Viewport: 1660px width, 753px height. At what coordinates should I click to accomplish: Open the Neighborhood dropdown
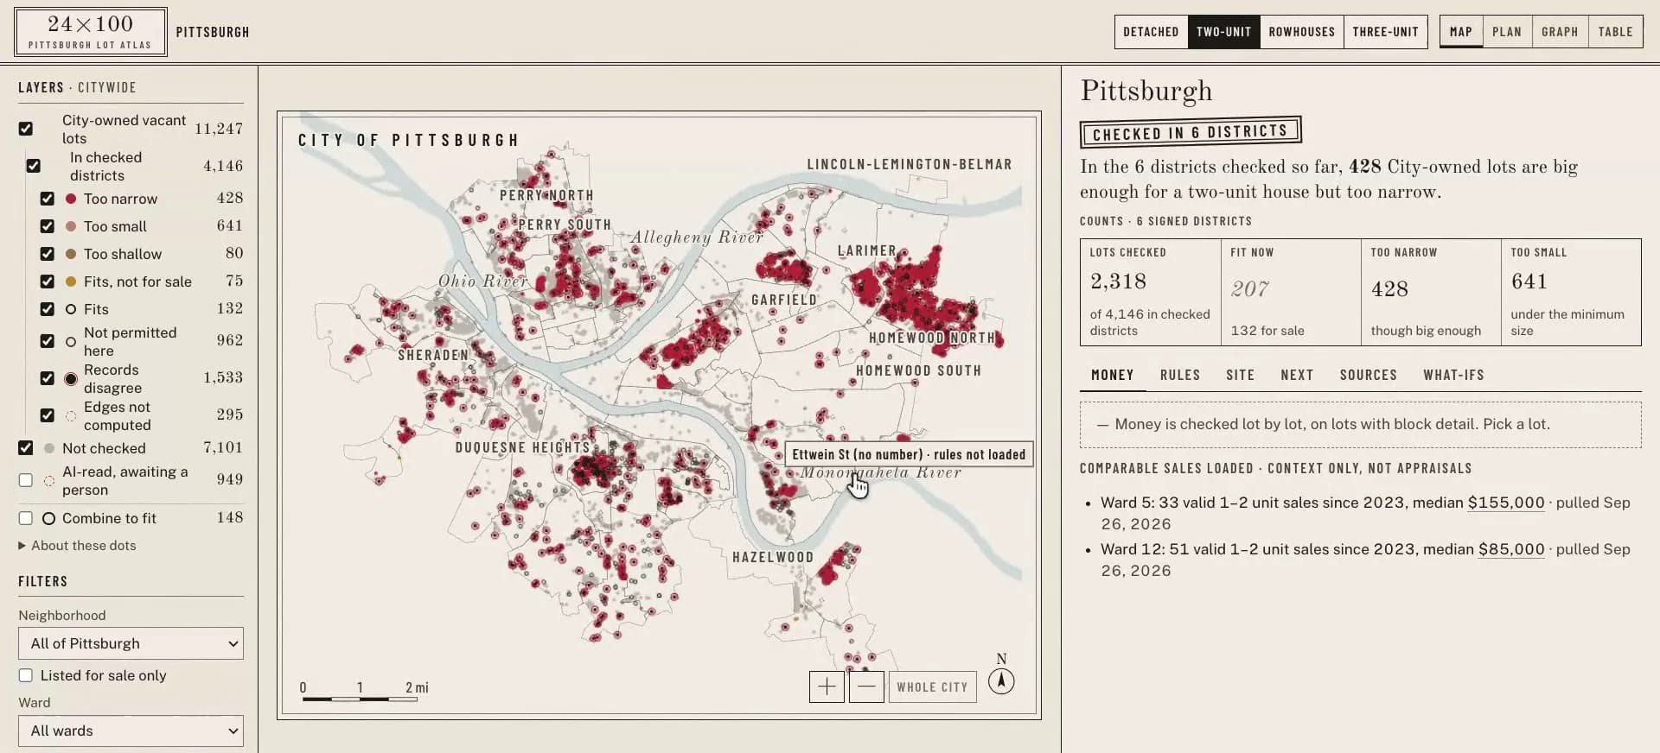[x=131, y=643]
